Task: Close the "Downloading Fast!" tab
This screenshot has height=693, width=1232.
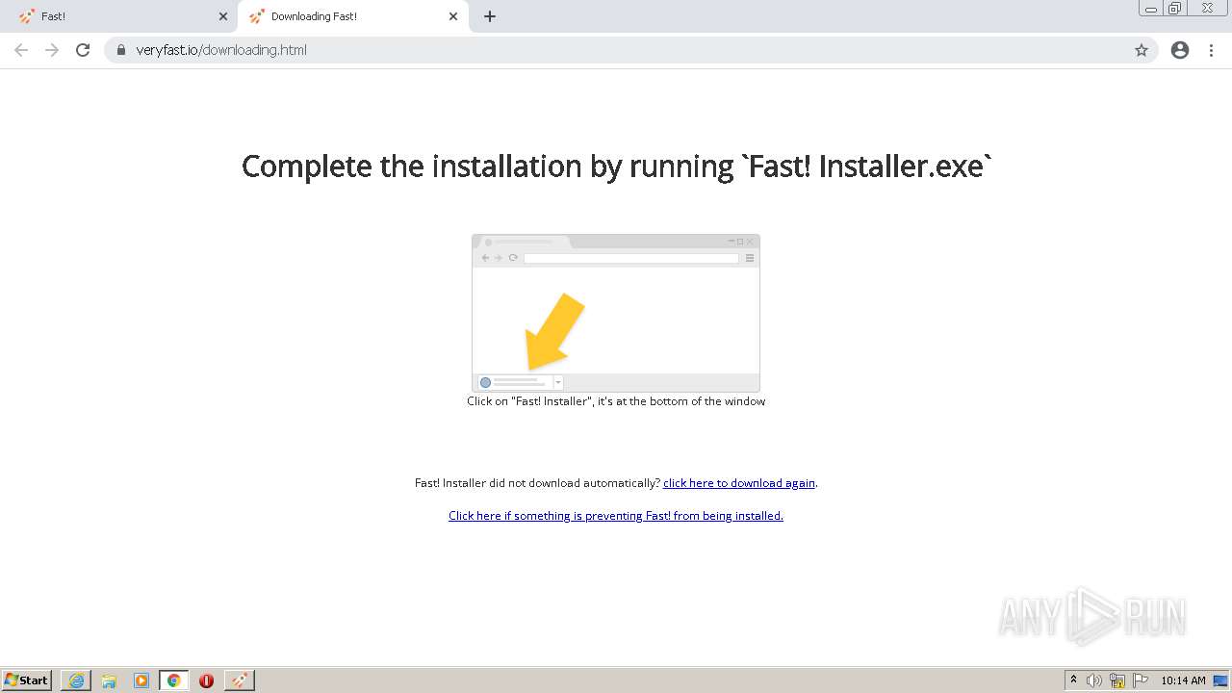Action: (453, 16)
